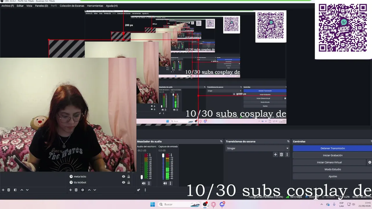The width and height of the screenshot is (372, 209).
Task: Open options menu for Audio del escritorio
Action: click(149, 183)
